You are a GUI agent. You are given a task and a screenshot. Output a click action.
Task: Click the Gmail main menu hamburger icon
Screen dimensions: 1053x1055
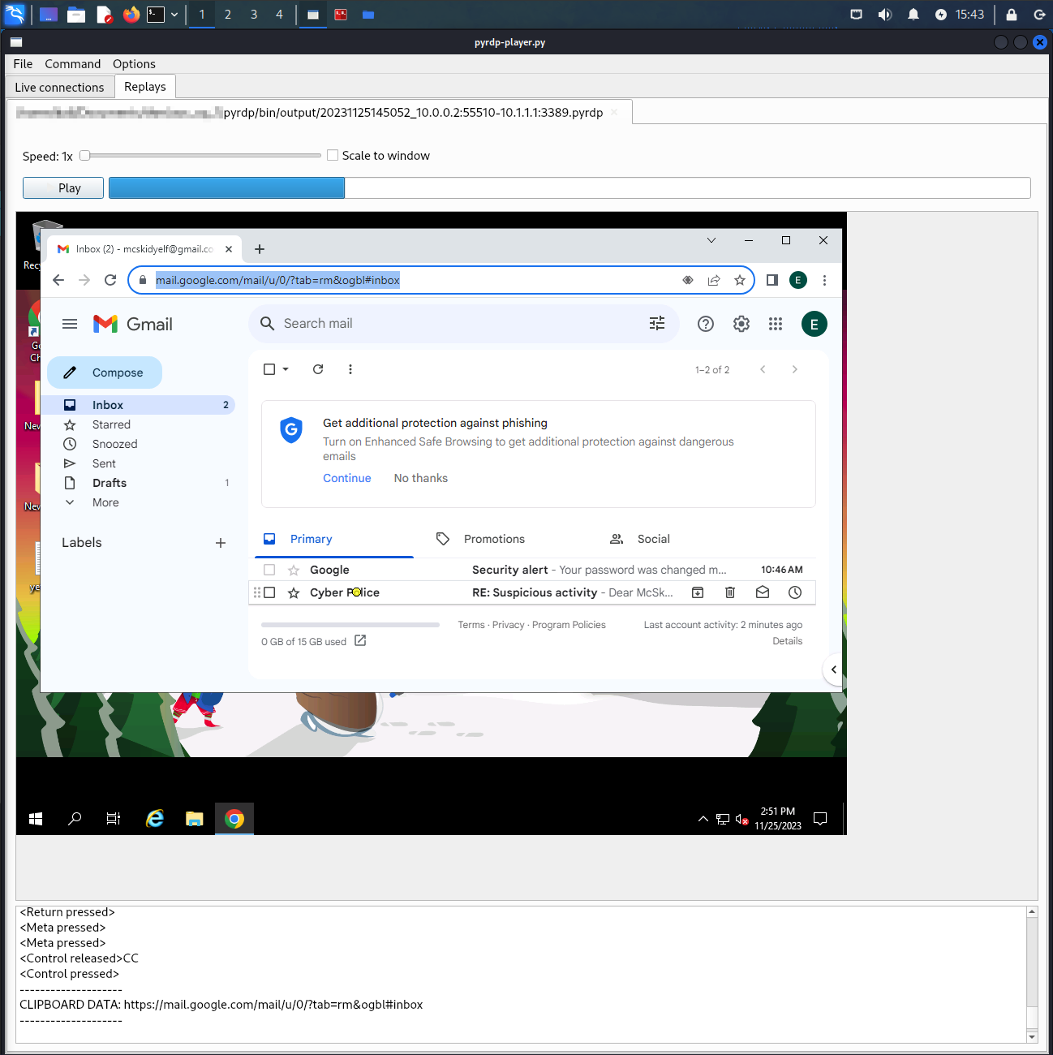(70, 324)
